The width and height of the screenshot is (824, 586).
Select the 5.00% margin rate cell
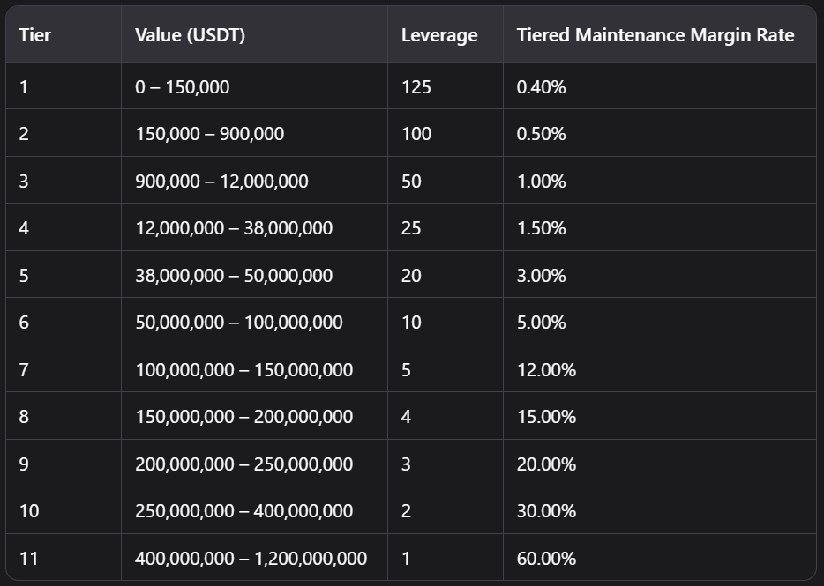541,323
